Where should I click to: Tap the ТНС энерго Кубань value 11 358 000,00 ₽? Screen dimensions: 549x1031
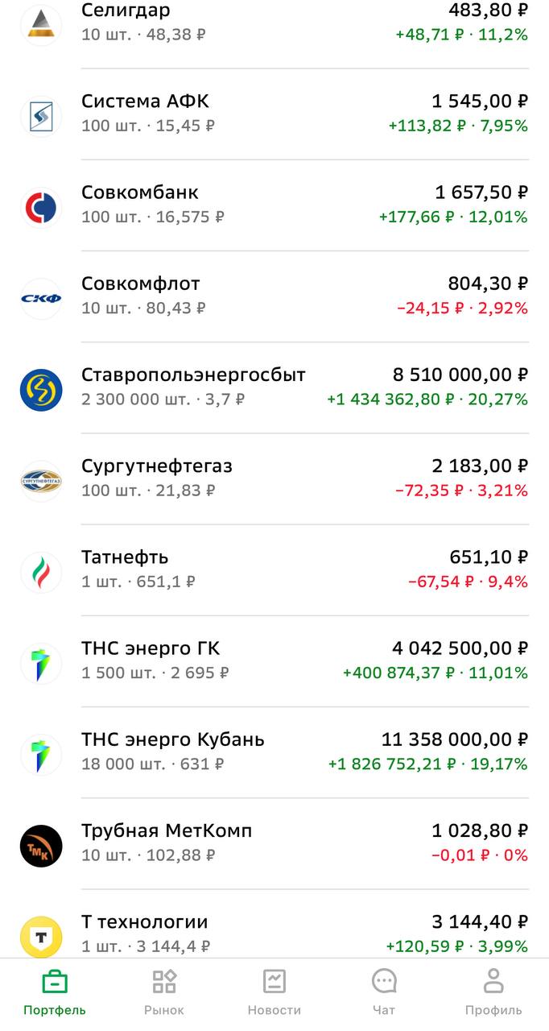point(455,739)
